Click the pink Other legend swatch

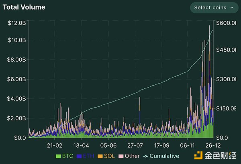click(x=121, y=156)
